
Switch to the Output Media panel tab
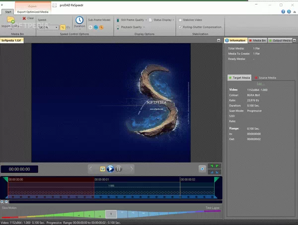pos(280,41)
